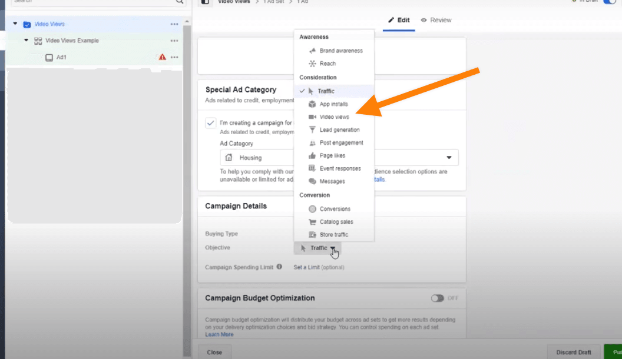Select Lead generation from objective list
The height and width of the screenshot is (359, 622).
(x=334, y=129)
